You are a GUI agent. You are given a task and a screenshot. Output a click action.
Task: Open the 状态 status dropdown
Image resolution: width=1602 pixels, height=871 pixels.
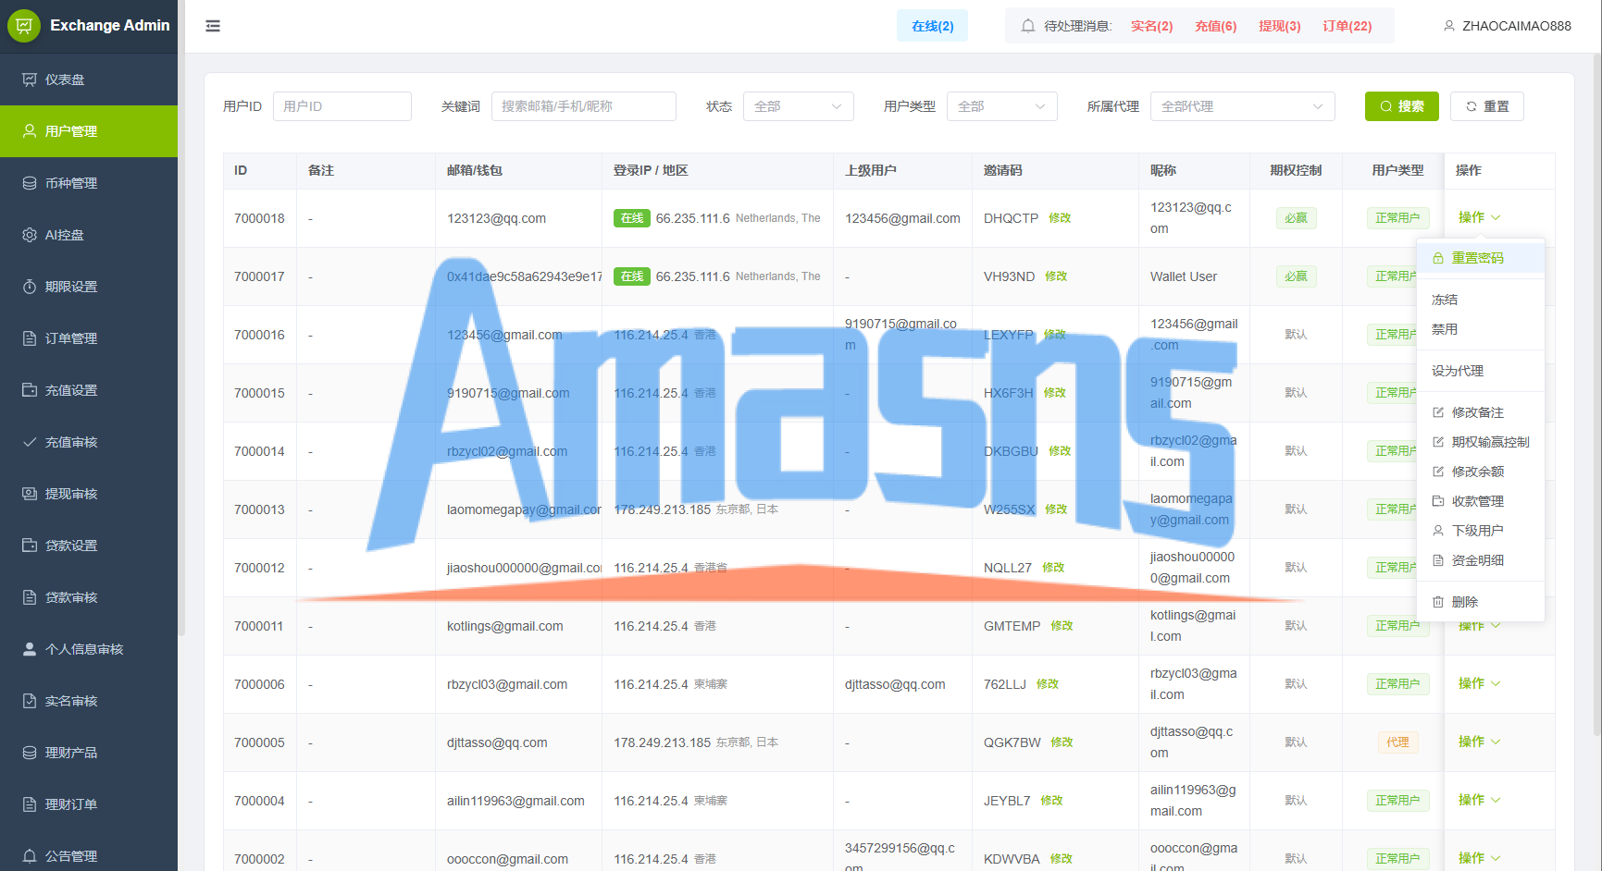pos(798,106)
